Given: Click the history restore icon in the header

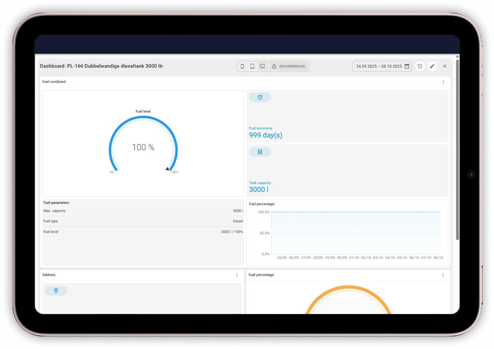Looking at the screenshot, I should [x=420, y=66].
